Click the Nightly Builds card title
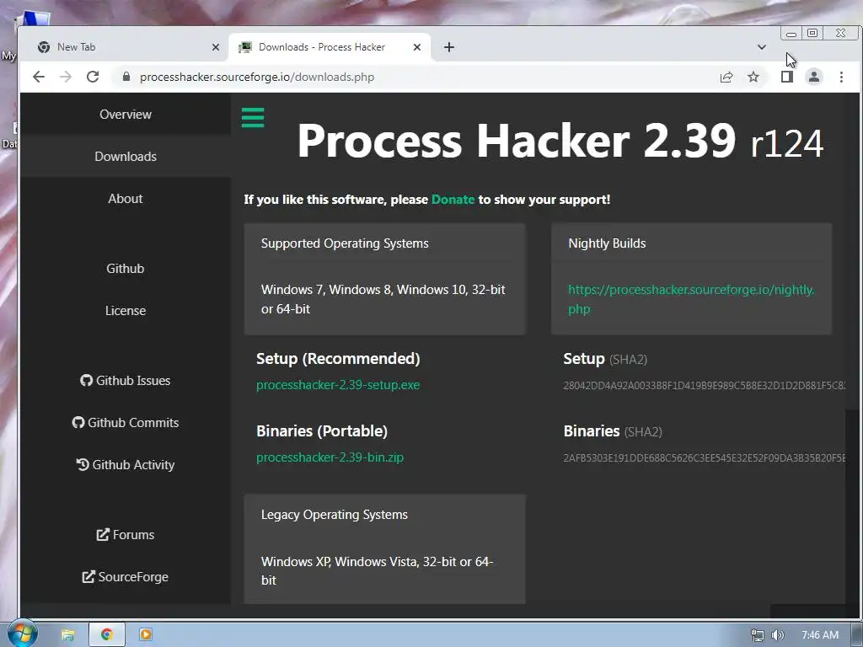 (x=607, y=243)
